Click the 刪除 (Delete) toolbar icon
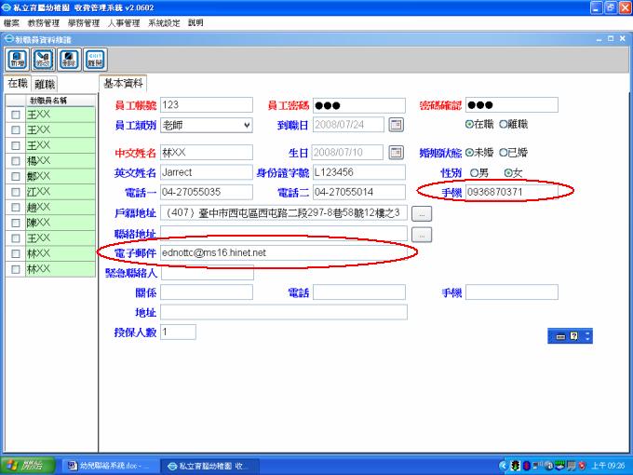 click(68, 60)
